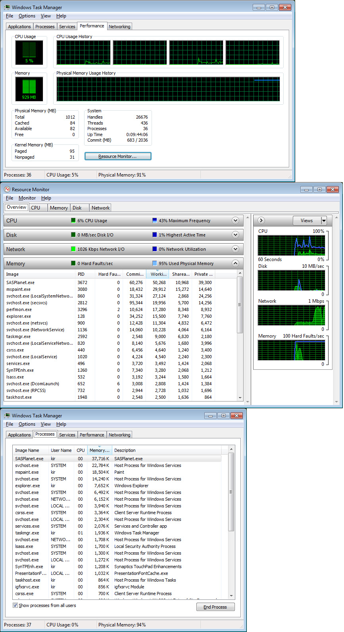
Task: Click the charts pane collapse arrow beside Views
Action: pyautogui.click(x=261, y=221)
